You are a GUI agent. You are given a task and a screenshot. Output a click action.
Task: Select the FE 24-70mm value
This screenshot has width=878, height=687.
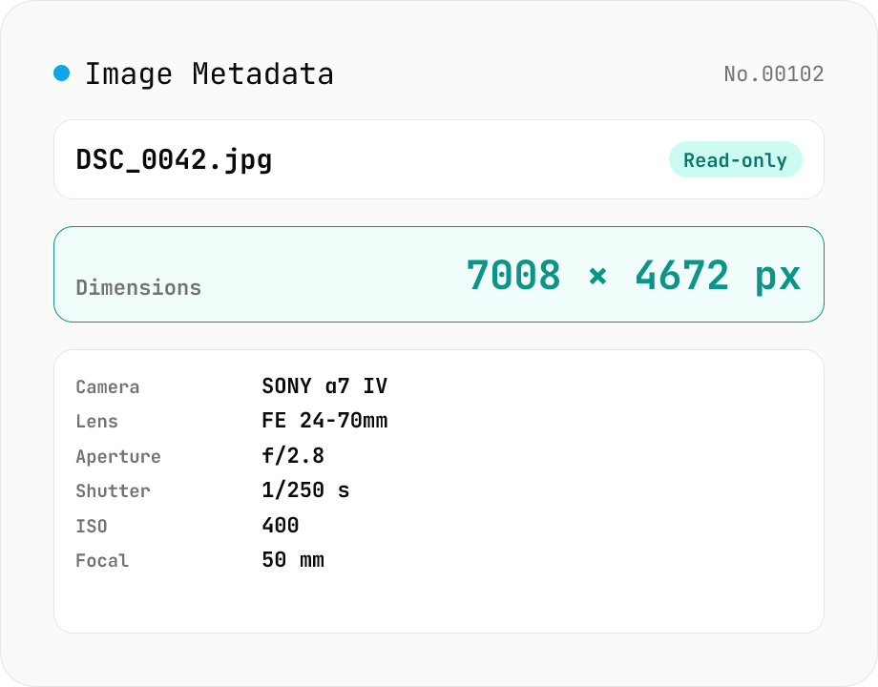click(x=324, y=421)
